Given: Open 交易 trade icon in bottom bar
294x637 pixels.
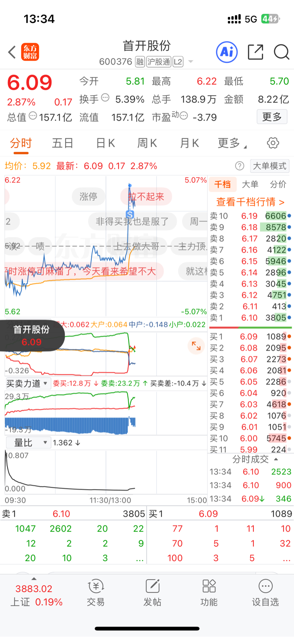Looking at the screenshot, I should pos(96,592).
